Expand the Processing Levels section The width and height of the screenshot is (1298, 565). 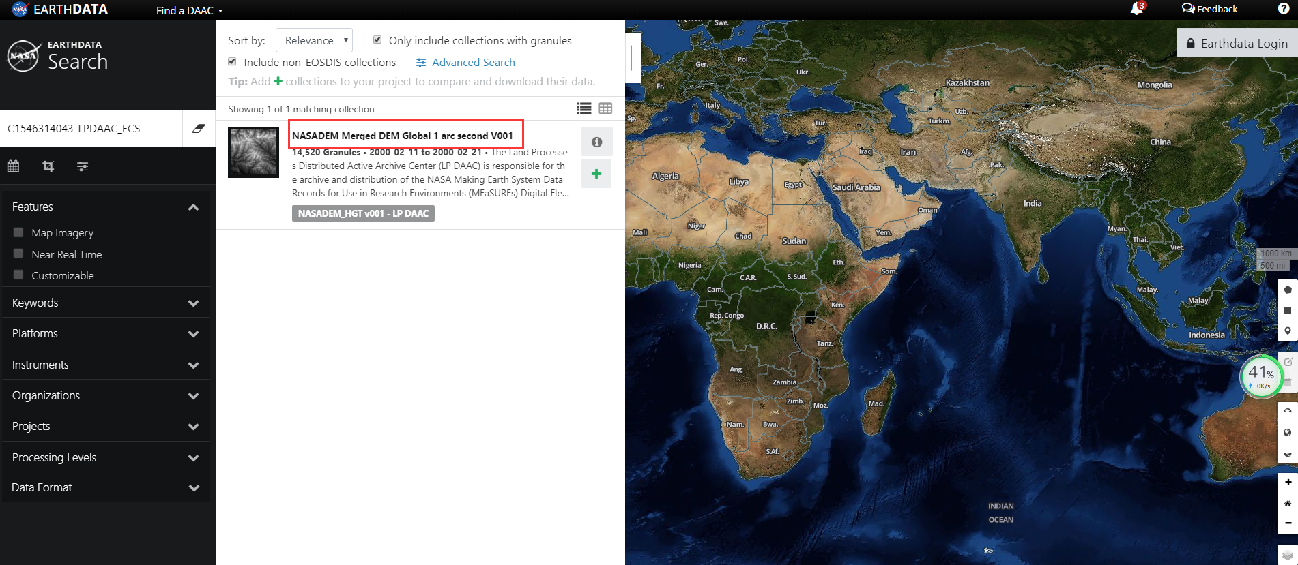106,457
